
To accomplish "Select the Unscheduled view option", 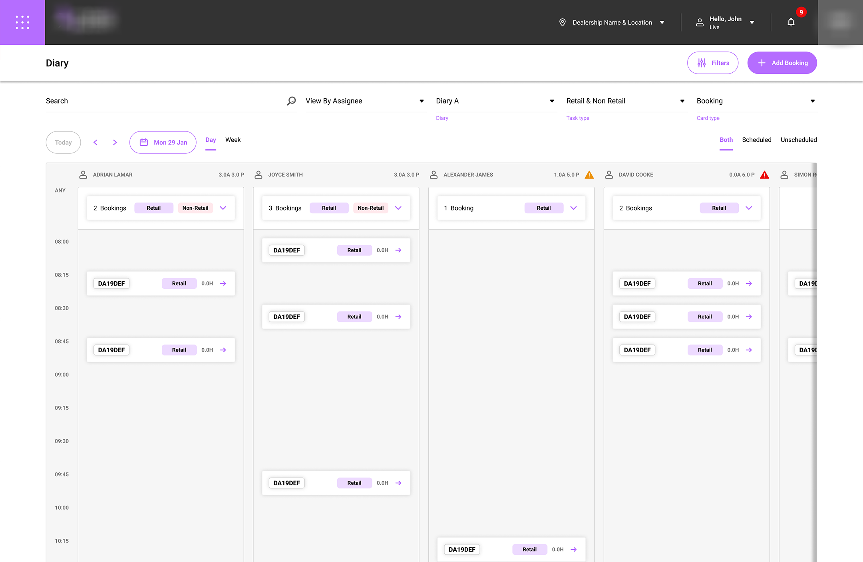I will pyautogui.click(x=798, y=140).
